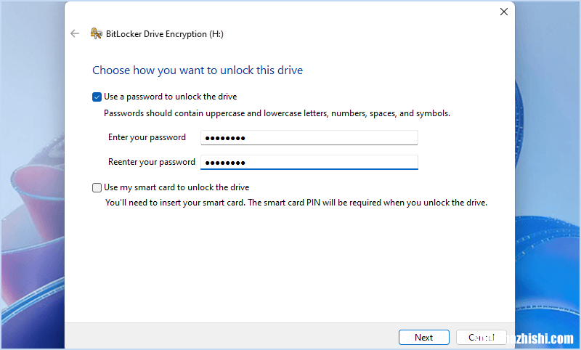Viewport: 581px width, 350px height.
Task: Click the 'You'll need to insert your smart card' text
Action: pyautogui.click(x=296, y=203)
